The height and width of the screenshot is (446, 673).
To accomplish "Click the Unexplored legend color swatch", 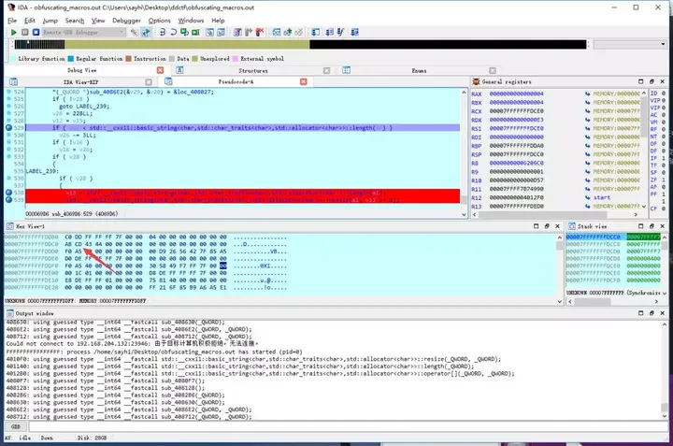I will point(194,58).
